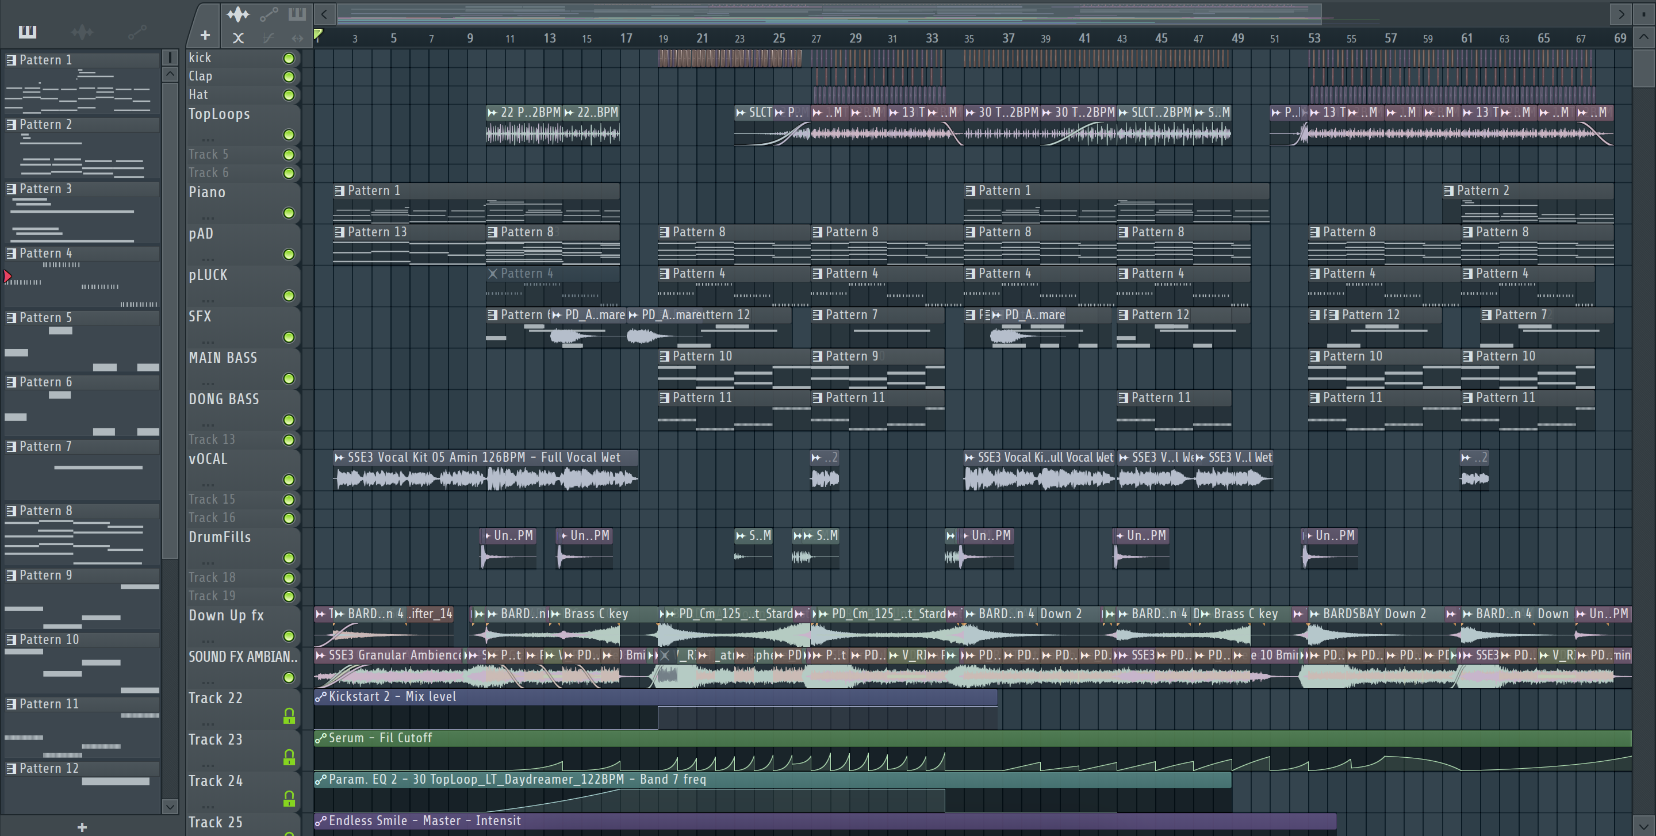Click the plus button on the playlist tab

pos(205,35)
